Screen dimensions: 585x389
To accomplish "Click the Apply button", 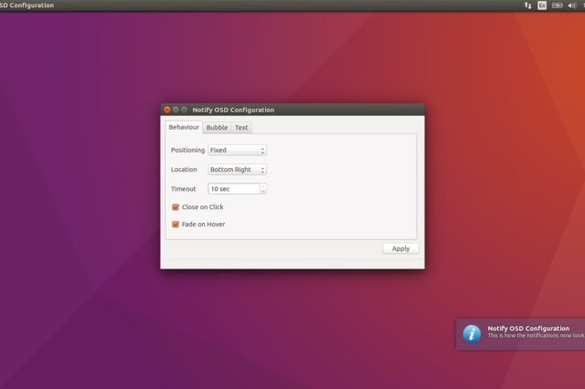I will click(400, 248).
